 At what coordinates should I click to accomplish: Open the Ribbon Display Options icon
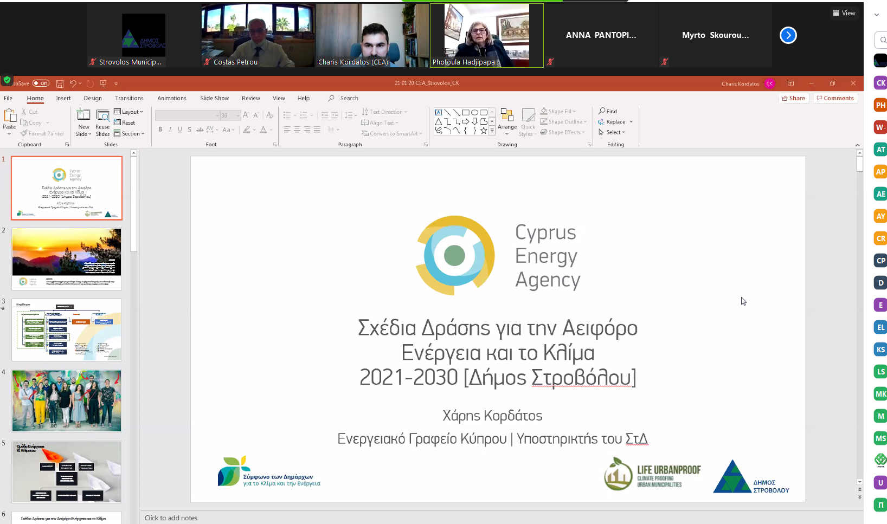790,83
